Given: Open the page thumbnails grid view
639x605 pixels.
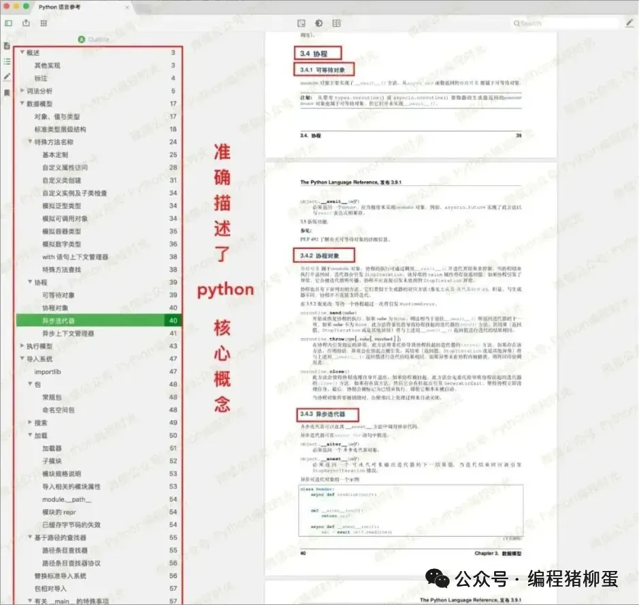Looking at the screenshot, I should (x=44, y=23).
